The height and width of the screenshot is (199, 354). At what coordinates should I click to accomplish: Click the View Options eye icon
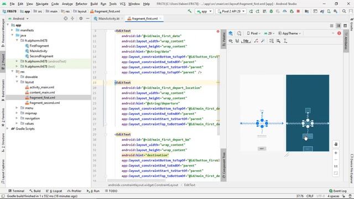(x=231, y=41)
